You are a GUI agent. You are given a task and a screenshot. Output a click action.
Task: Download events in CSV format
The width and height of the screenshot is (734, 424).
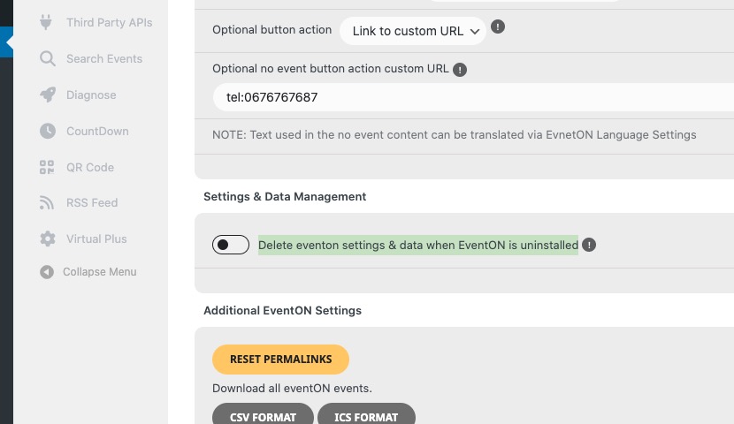tap(263, 415)
